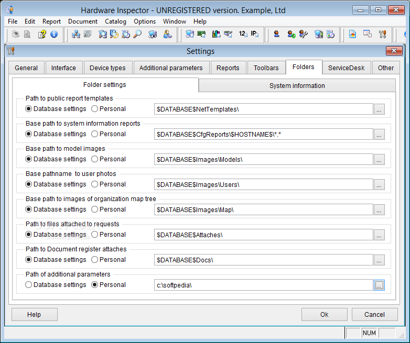This screenshot has height=343, width=410.
Task: Open the Window menu
Action: pyautogui.click(x=175, y=21)
